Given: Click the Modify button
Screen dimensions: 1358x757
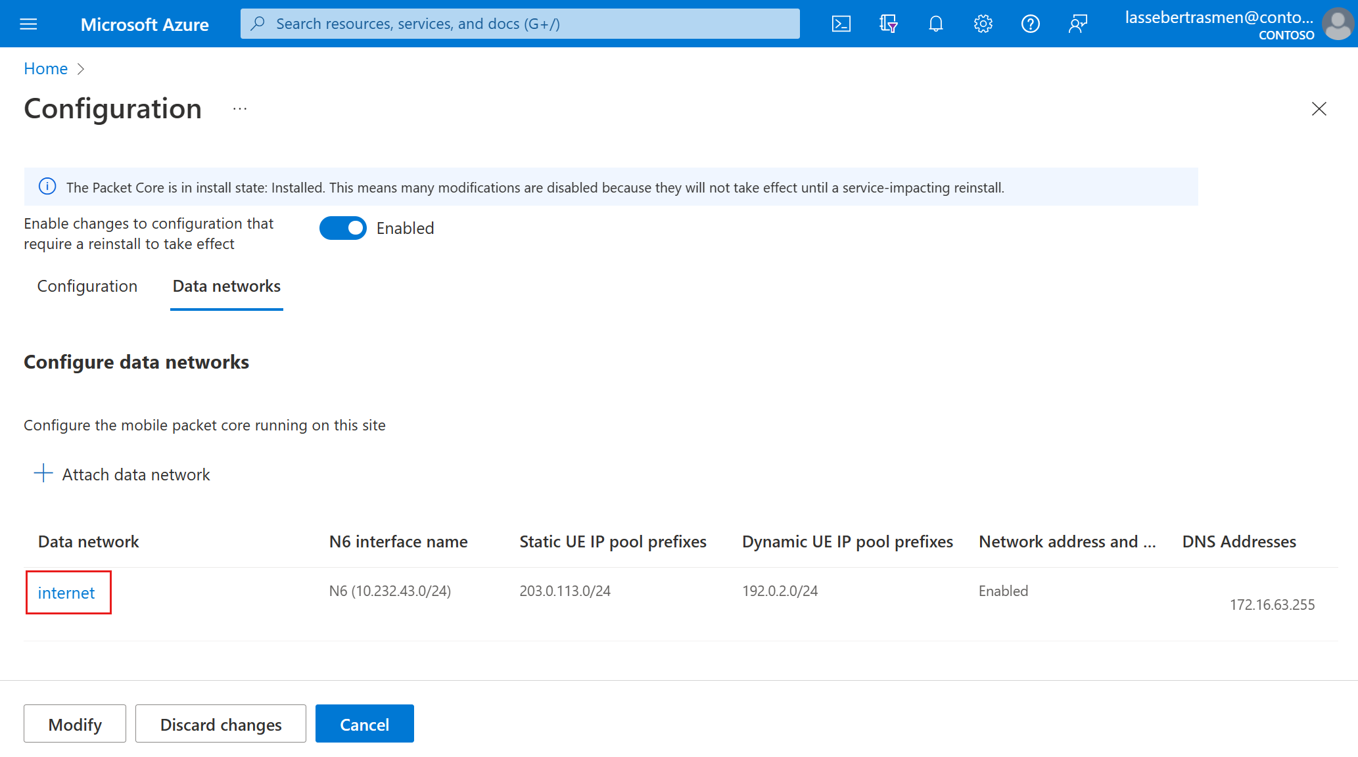Looking at the screenshot, I should click(74, 723).
